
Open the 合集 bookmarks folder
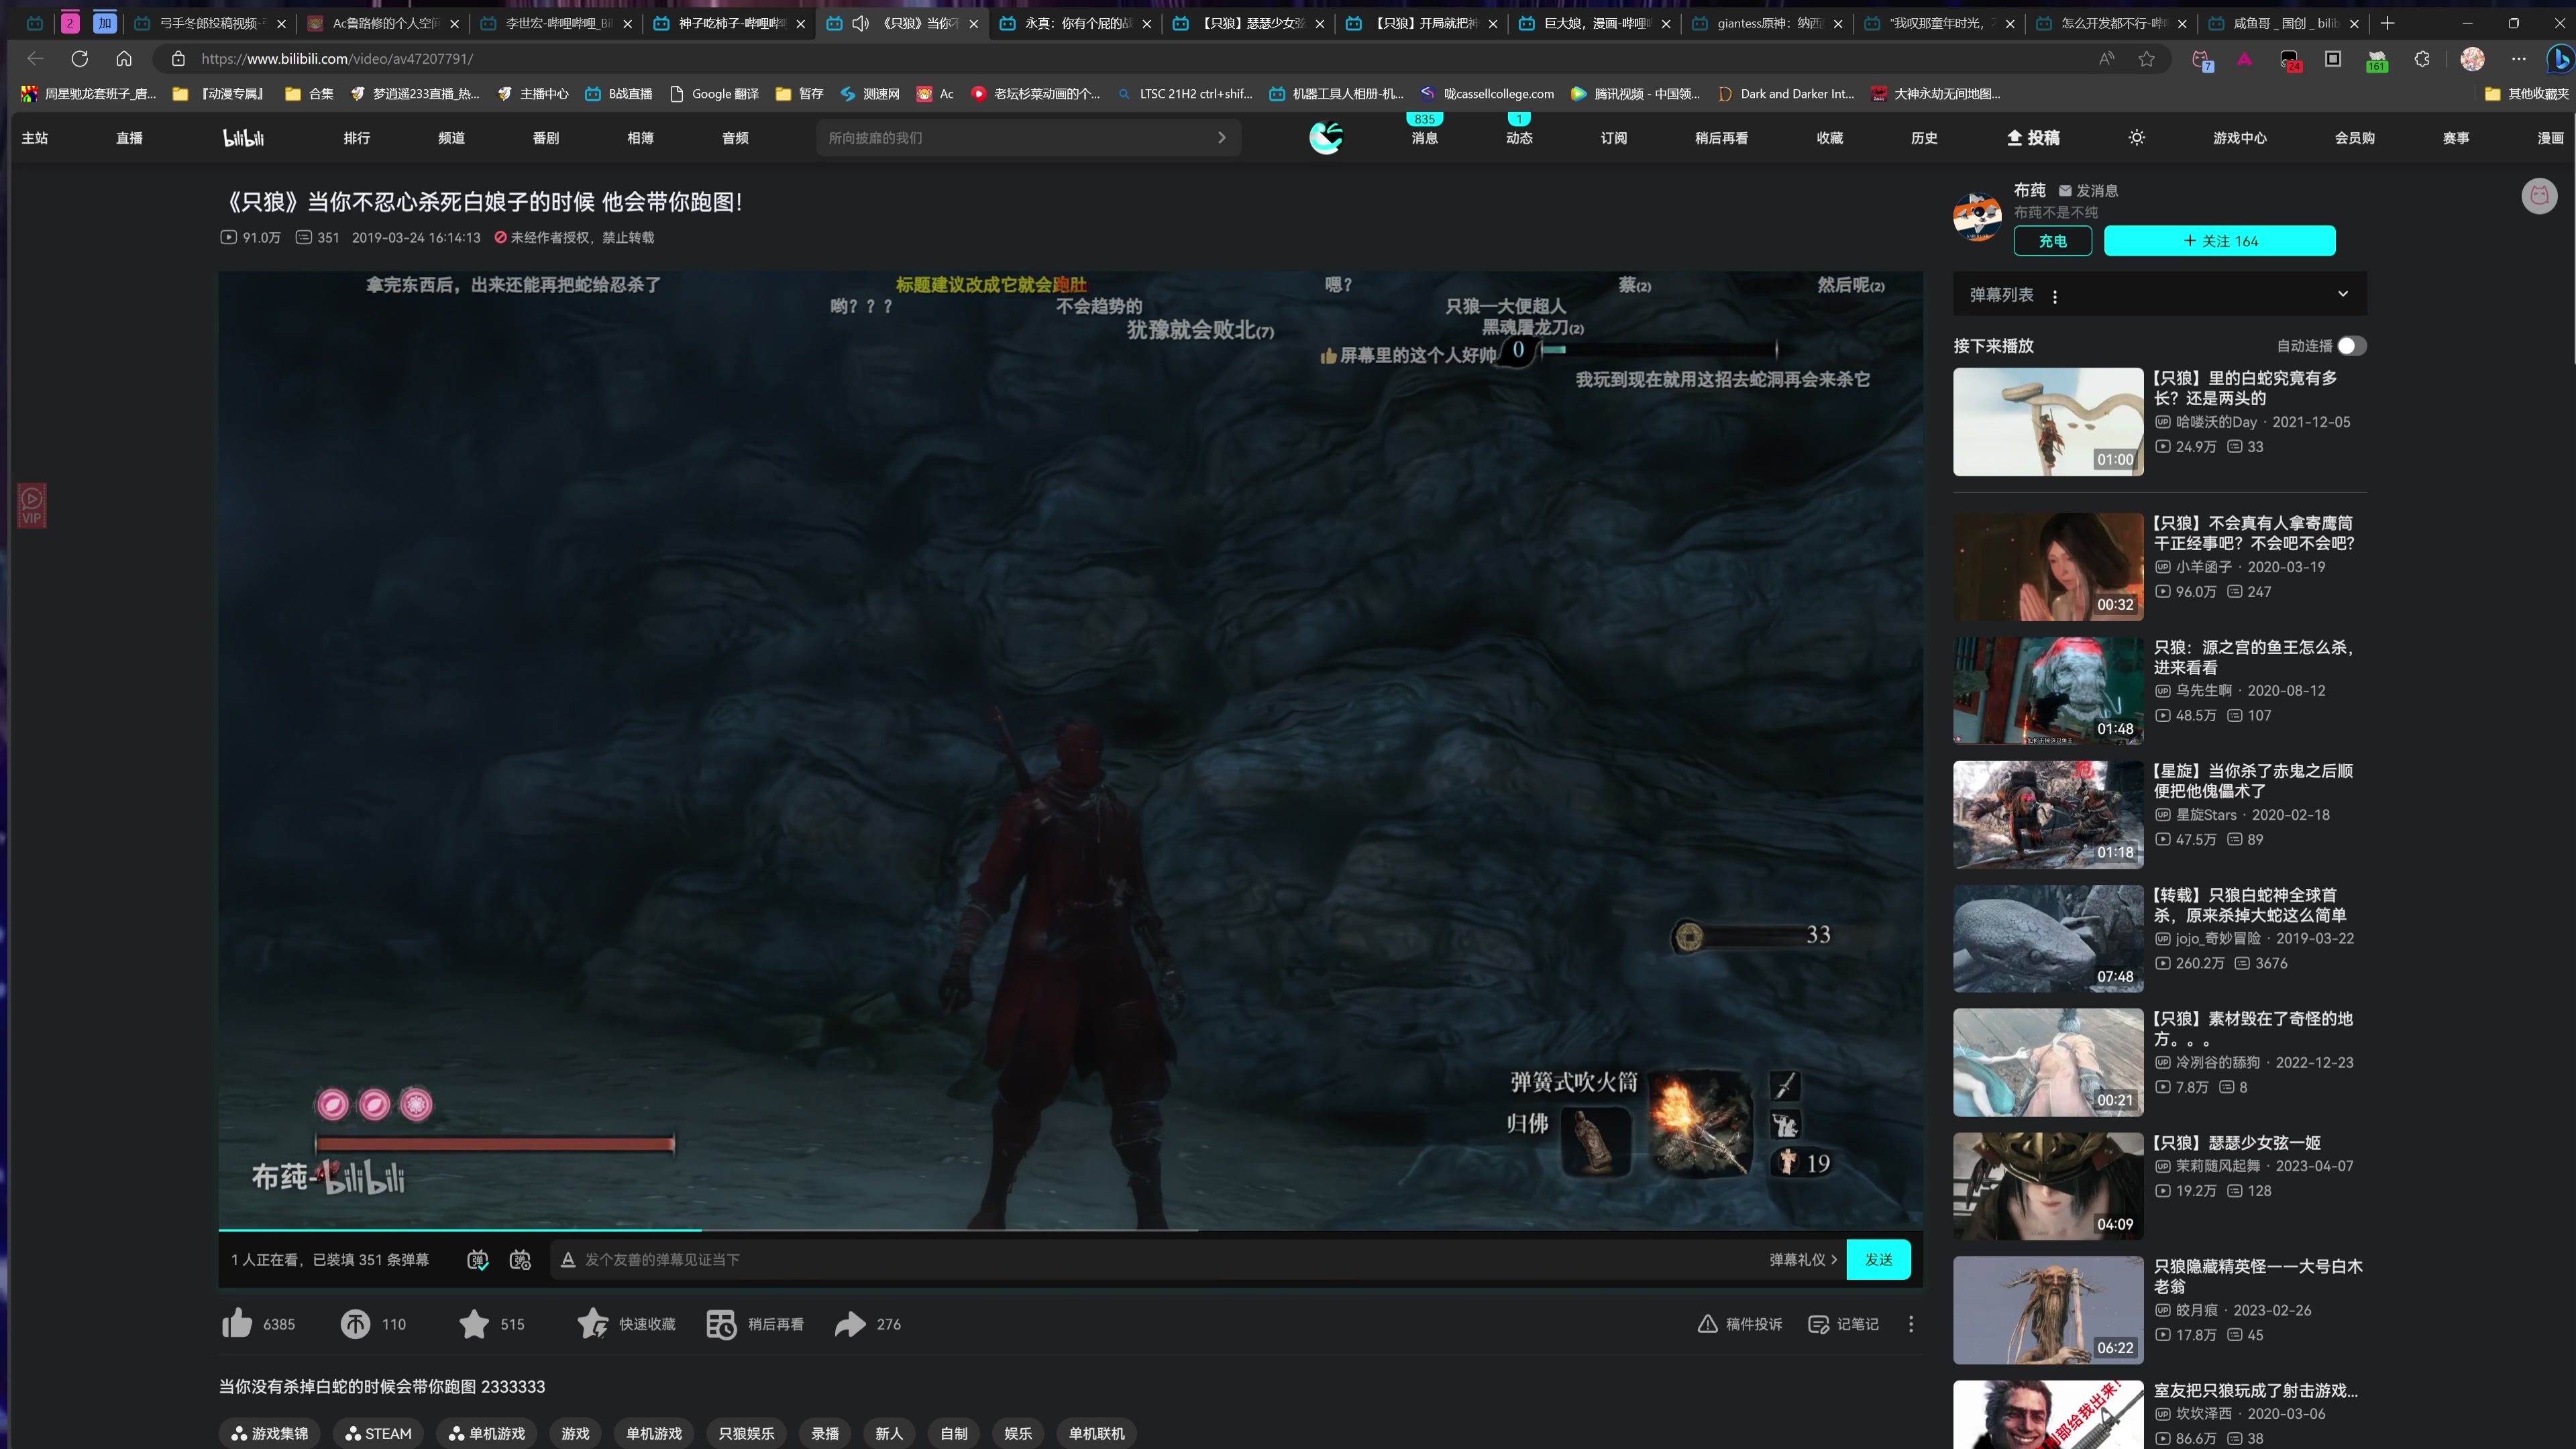point(309,94)
